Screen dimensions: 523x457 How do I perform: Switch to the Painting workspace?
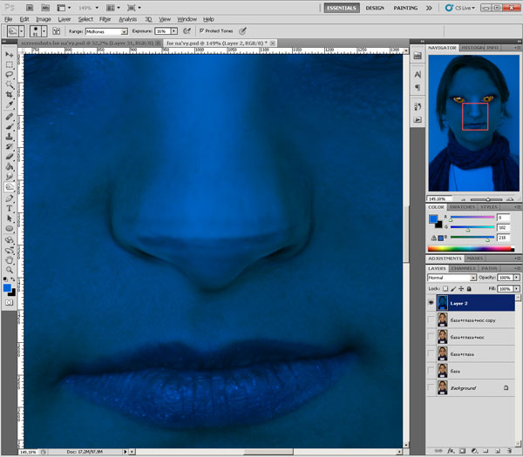(405, 7)
